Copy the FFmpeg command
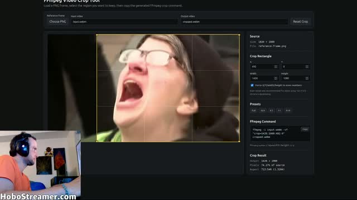 click(305, 129)
